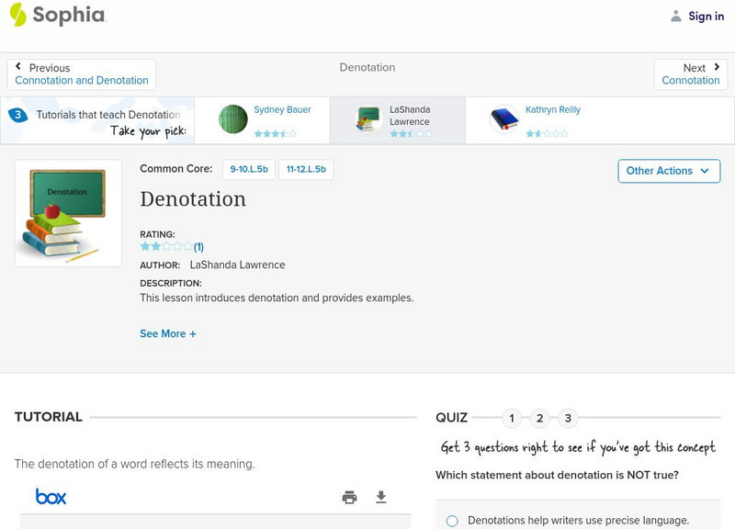Click LaShanda Lawrence's chalkboard avatar
Screen dimensions: 735x529
tap(368, 119)
